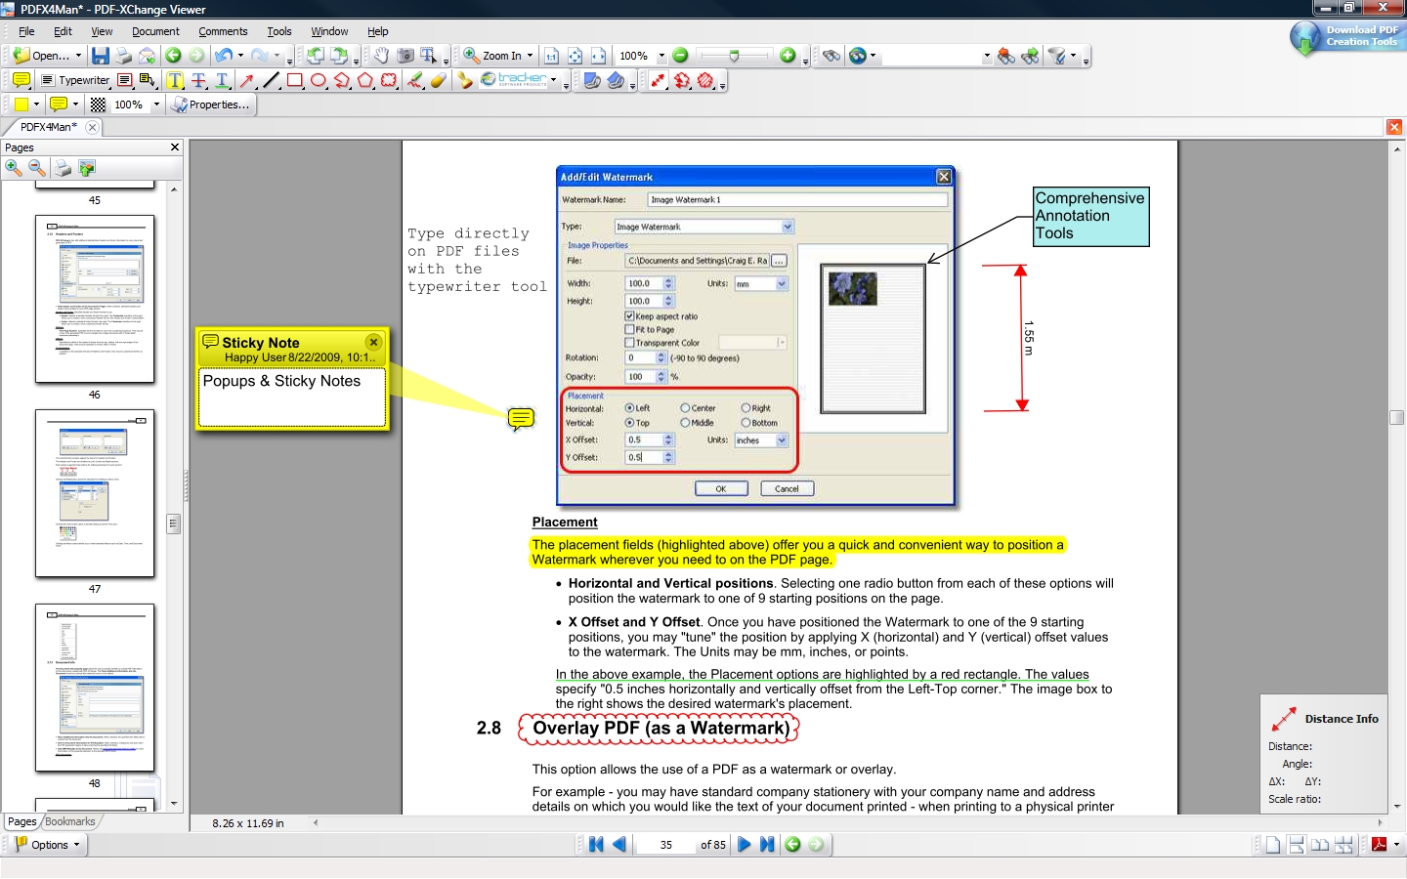Image resolution: width=1407 pixels, height=879 pixels.
Task: Select the Sticky Note tool
Action: 21,80
